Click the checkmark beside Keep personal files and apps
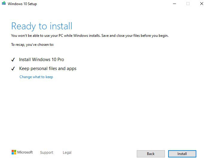The height and width of the screenshot is (164, 208). (13, 69)
